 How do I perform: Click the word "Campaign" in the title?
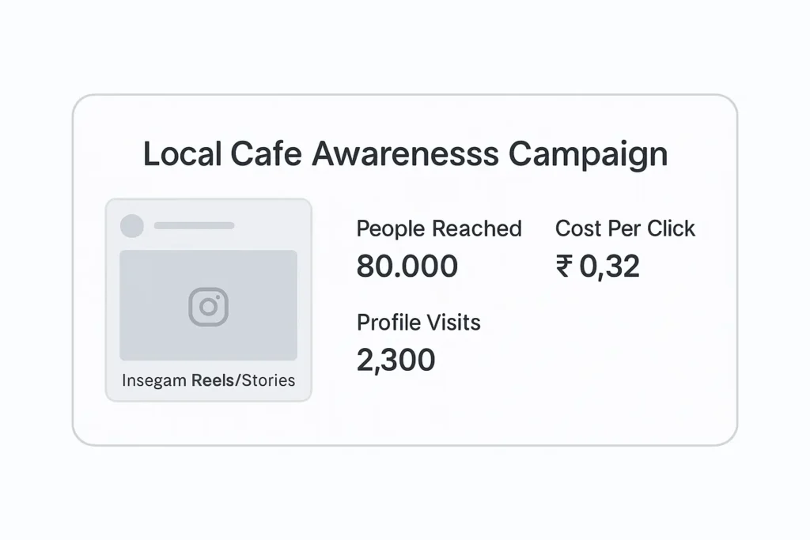[588, 155]
